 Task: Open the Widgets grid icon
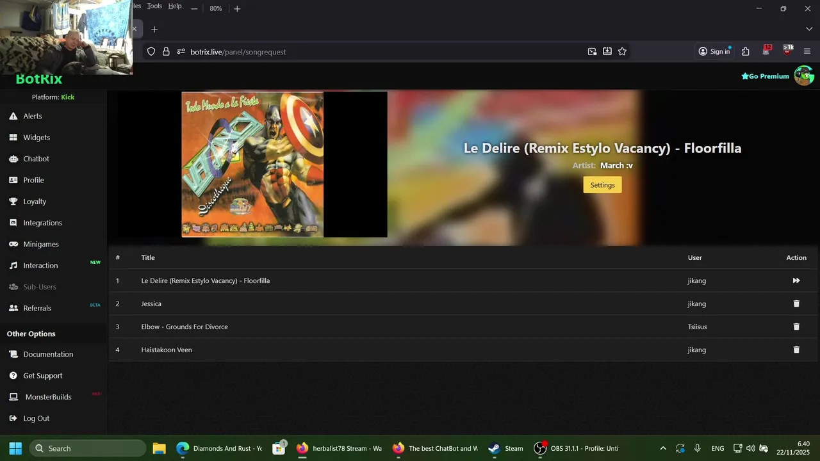coord(13,137)
